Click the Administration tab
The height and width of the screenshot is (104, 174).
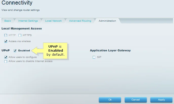(x=107, y=21)
